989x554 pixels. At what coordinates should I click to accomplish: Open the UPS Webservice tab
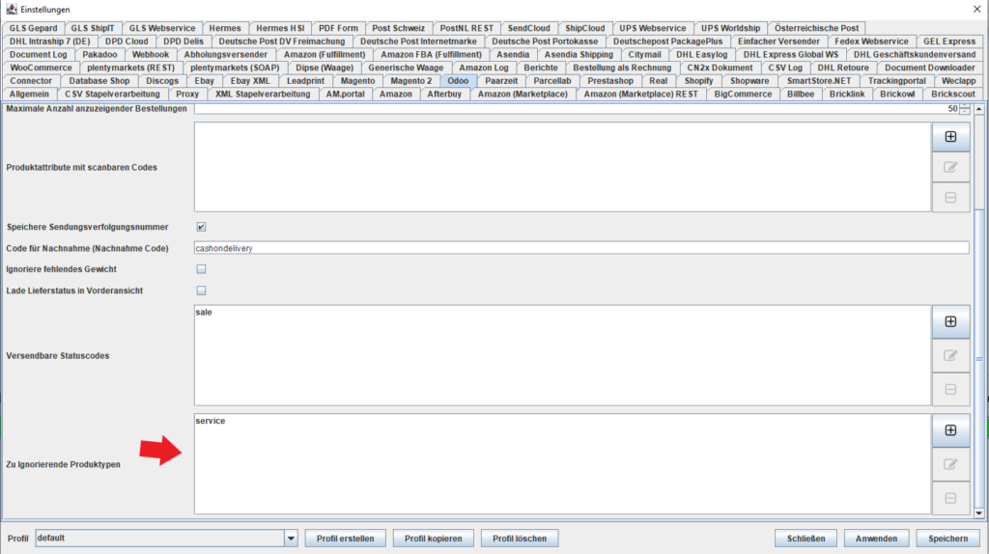(652, 28)
